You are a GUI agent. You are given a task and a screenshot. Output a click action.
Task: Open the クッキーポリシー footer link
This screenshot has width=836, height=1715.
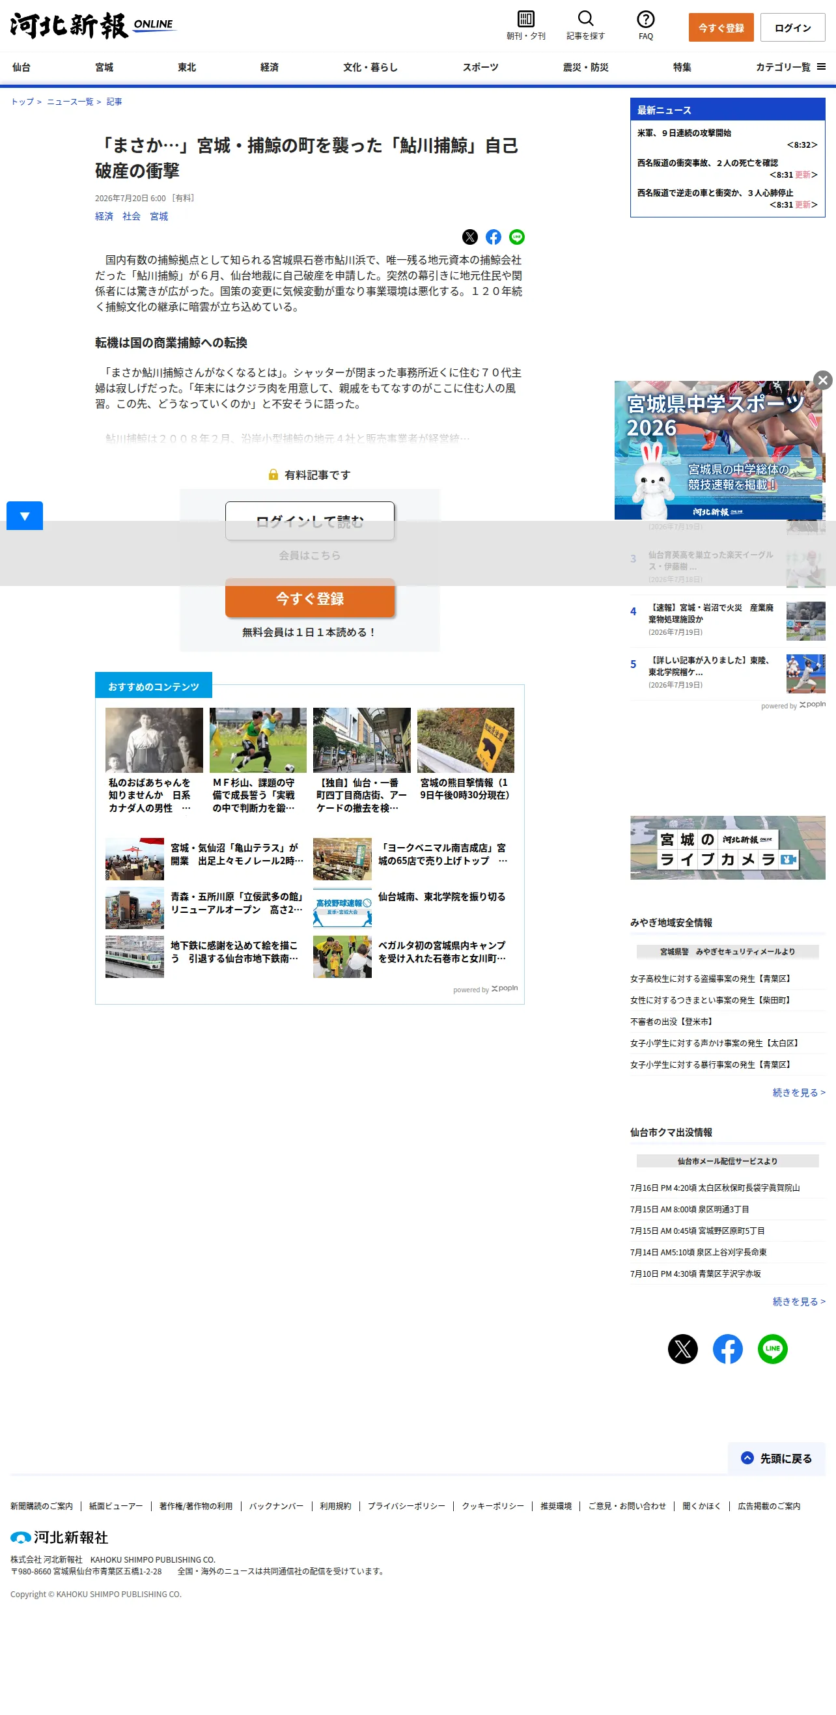coord(492,1506)
